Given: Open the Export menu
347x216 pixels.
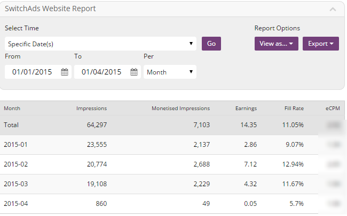Looking at the screenshot, I should pyautogui.click(x=321, y=44).
